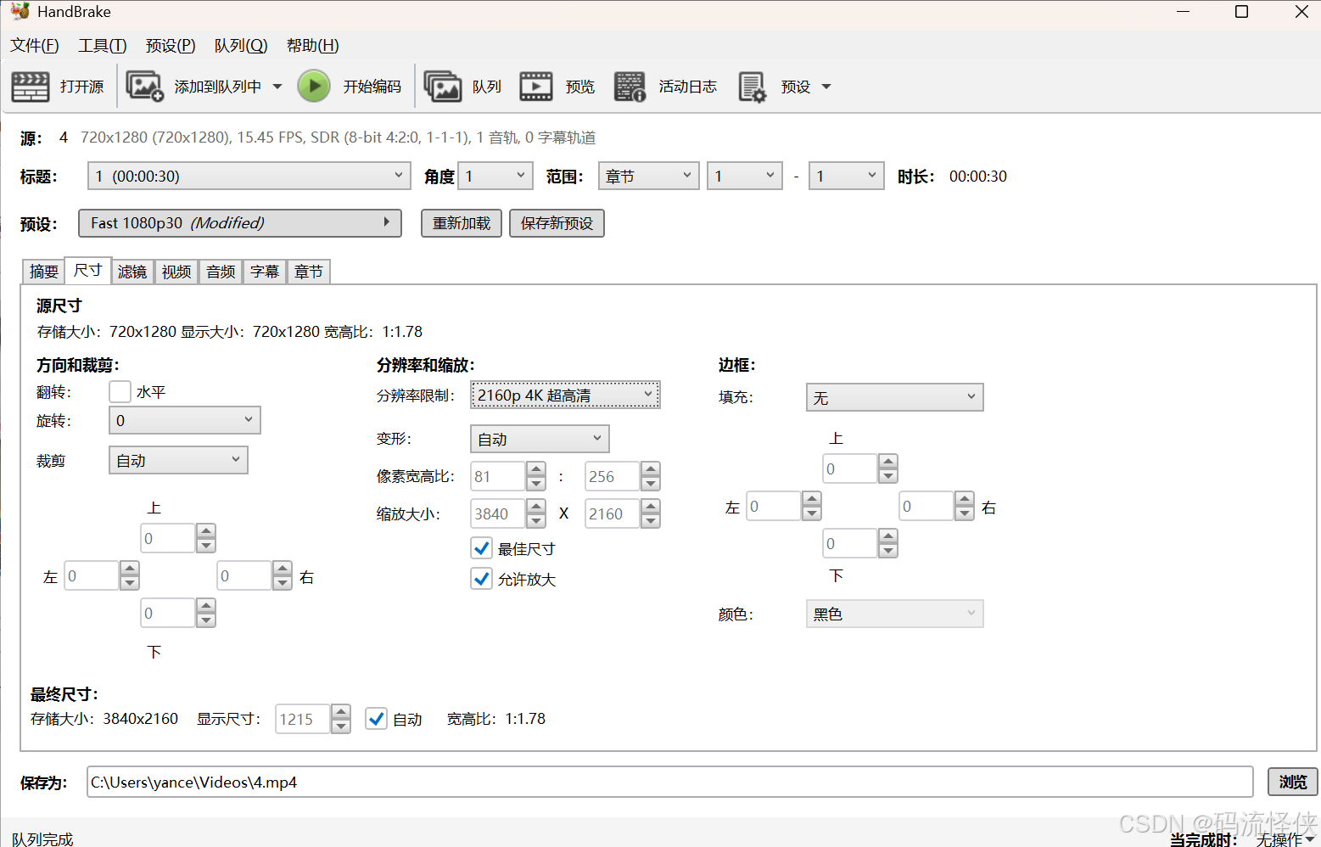Open the range start chapter dropdown
The image size is (1321, 847).
[745, 176]
